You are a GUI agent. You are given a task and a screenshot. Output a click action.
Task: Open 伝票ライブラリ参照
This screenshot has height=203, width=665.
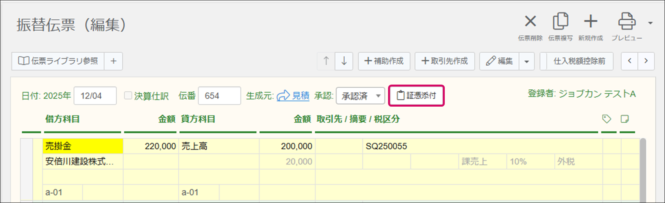coord(58,61)
